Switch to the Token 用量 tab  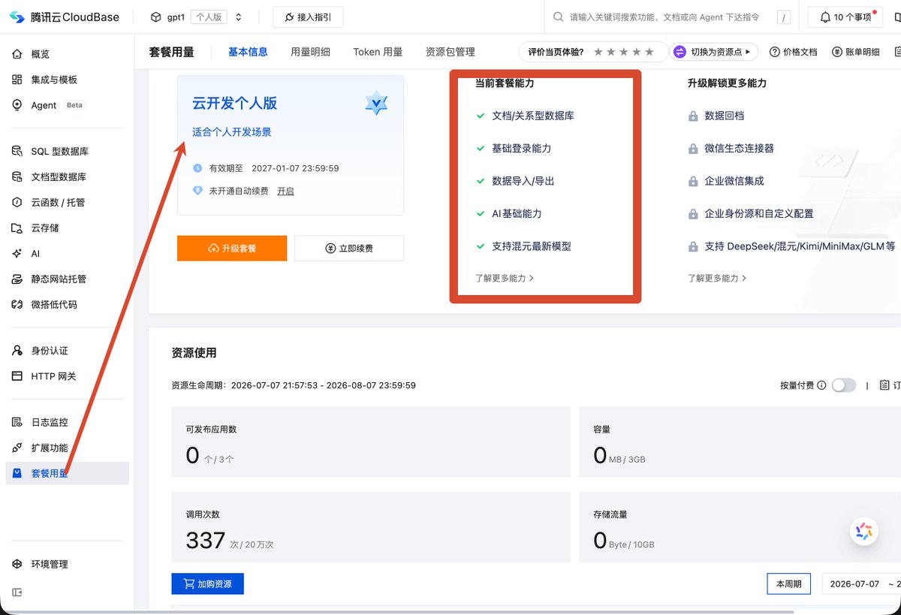click(378, 52)
